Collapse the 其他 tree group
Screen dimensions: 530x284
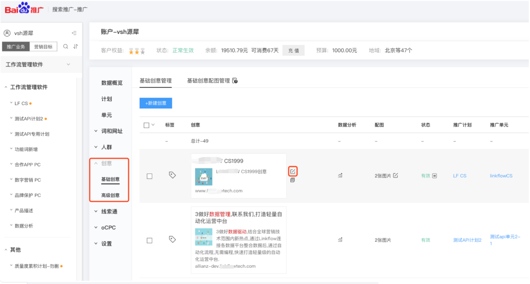tap(6, 250)
